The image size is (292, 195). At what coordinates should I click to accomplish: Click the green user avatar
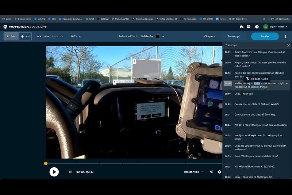click(x=266, y=27)
